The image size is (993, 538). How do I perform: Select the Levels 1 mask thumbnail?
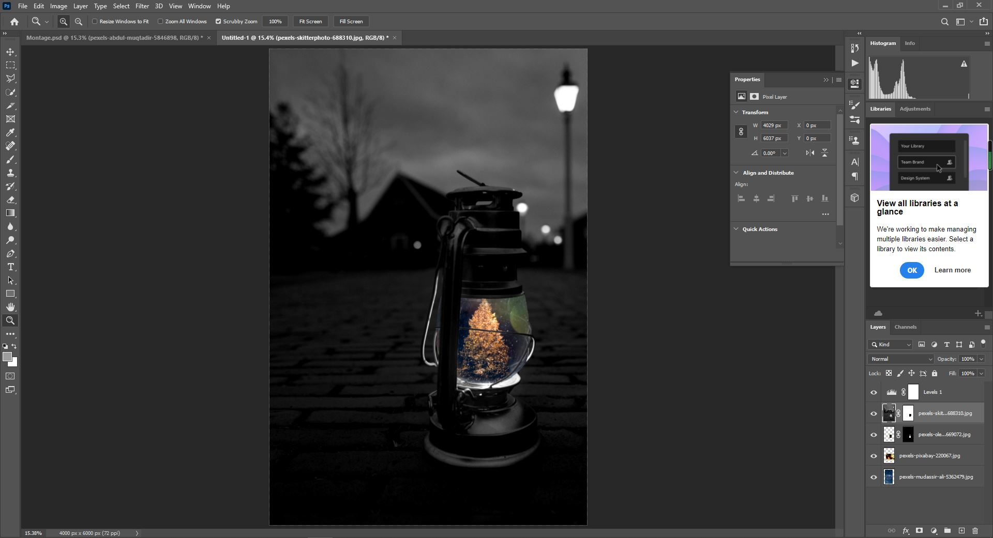click(913, 392)
